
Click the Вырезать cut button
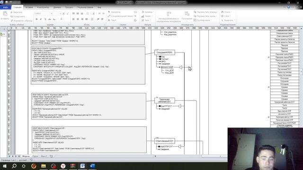(16, 12)
